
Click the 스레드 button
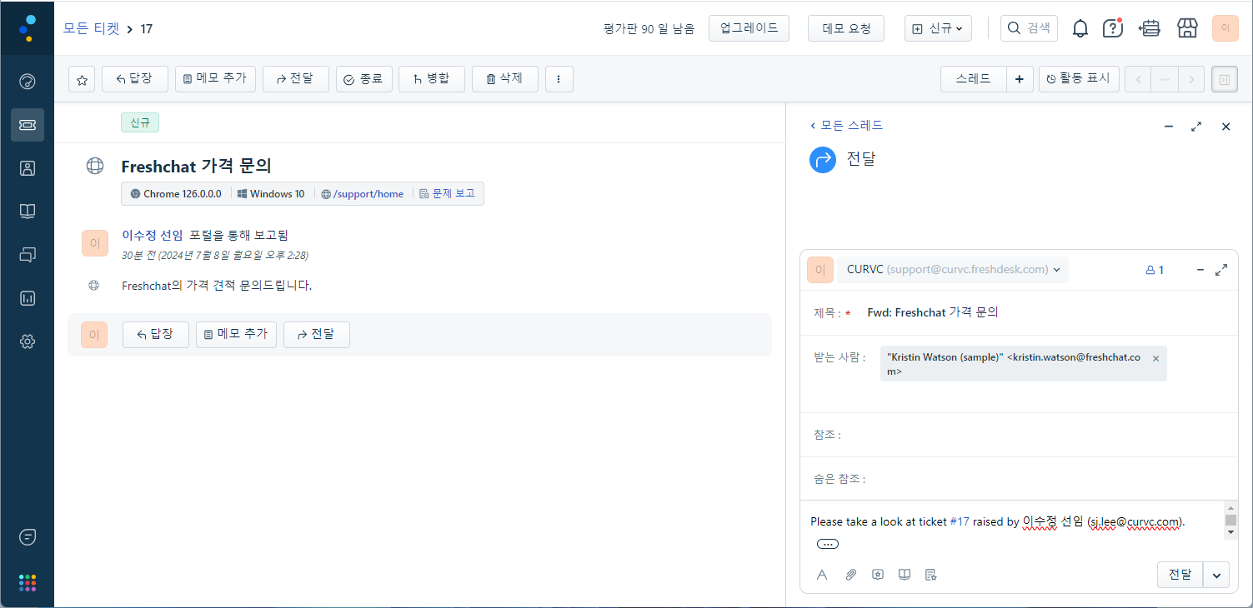pyautogui.click(x=973, y=79)
